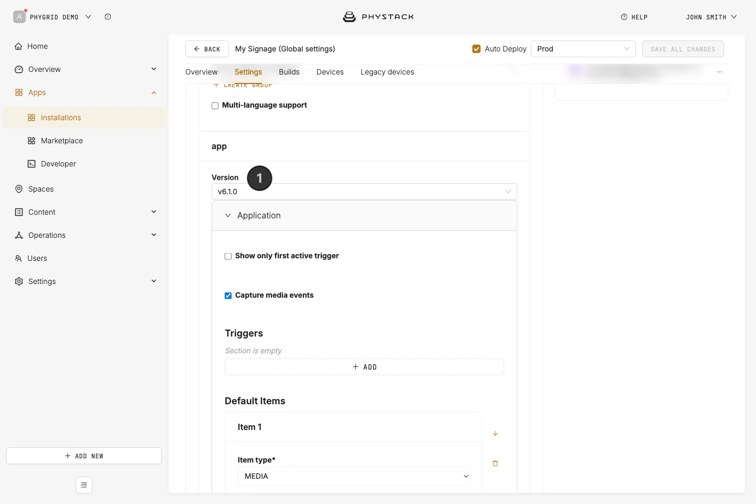Delete Item 1 with trash icon
This screenshot has width=756, height=504.
495,463
